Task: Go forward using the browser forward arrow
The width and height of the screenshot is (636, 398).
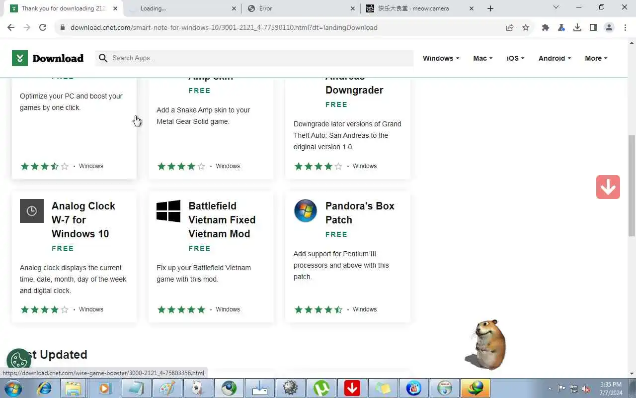Action: 27,27
